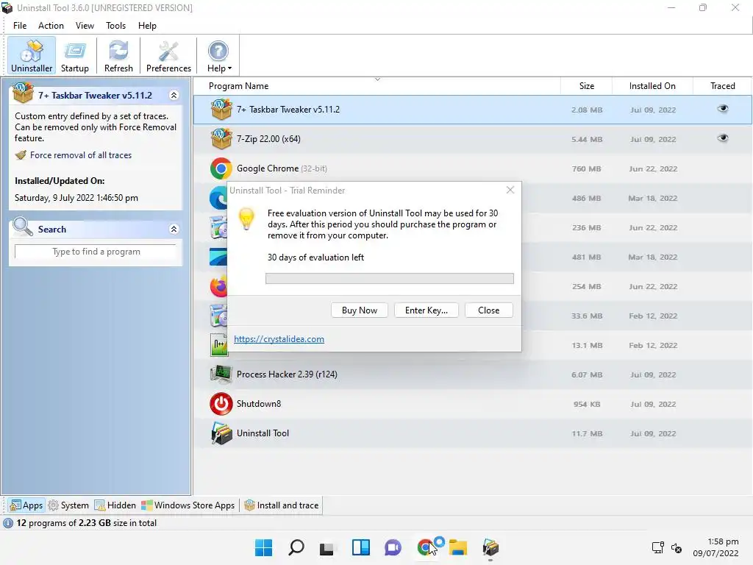Click Uninstall Tool taskbar icon

pyautogui.click(x=490, y=547)
